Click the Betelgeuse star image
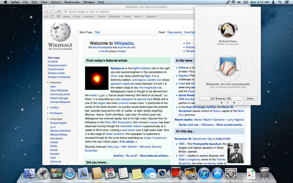This screenshot has height=183, width=293. coord(97,78)
